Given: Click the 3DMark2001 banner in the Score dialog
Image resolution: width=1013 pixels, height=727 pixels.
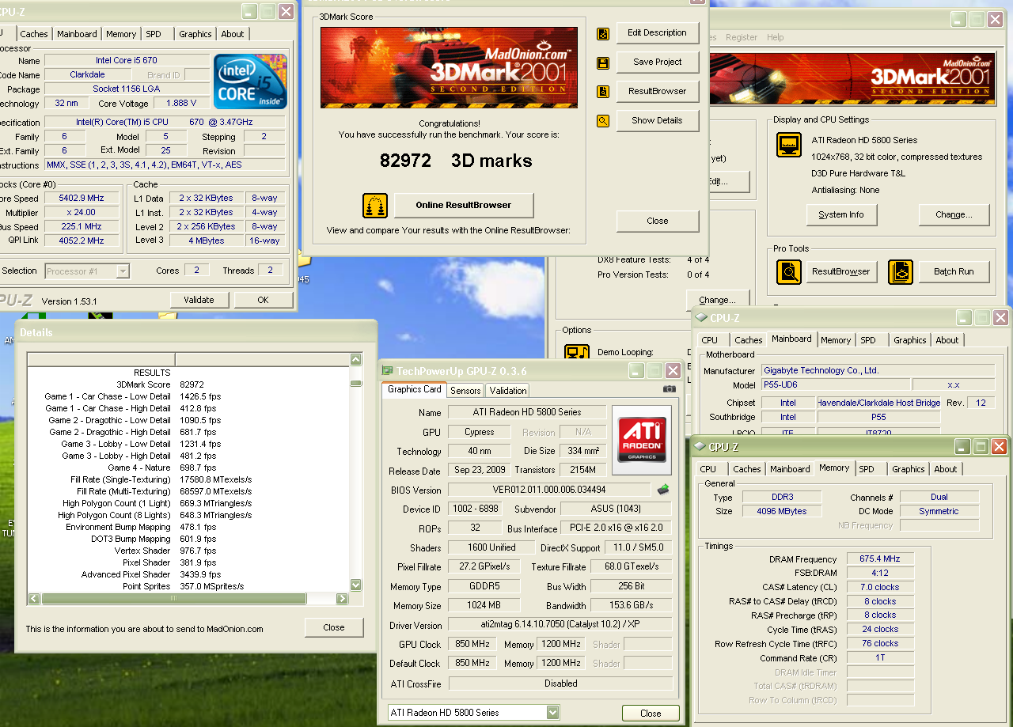Looking at the screenshot, I should (x=449, y=67).
